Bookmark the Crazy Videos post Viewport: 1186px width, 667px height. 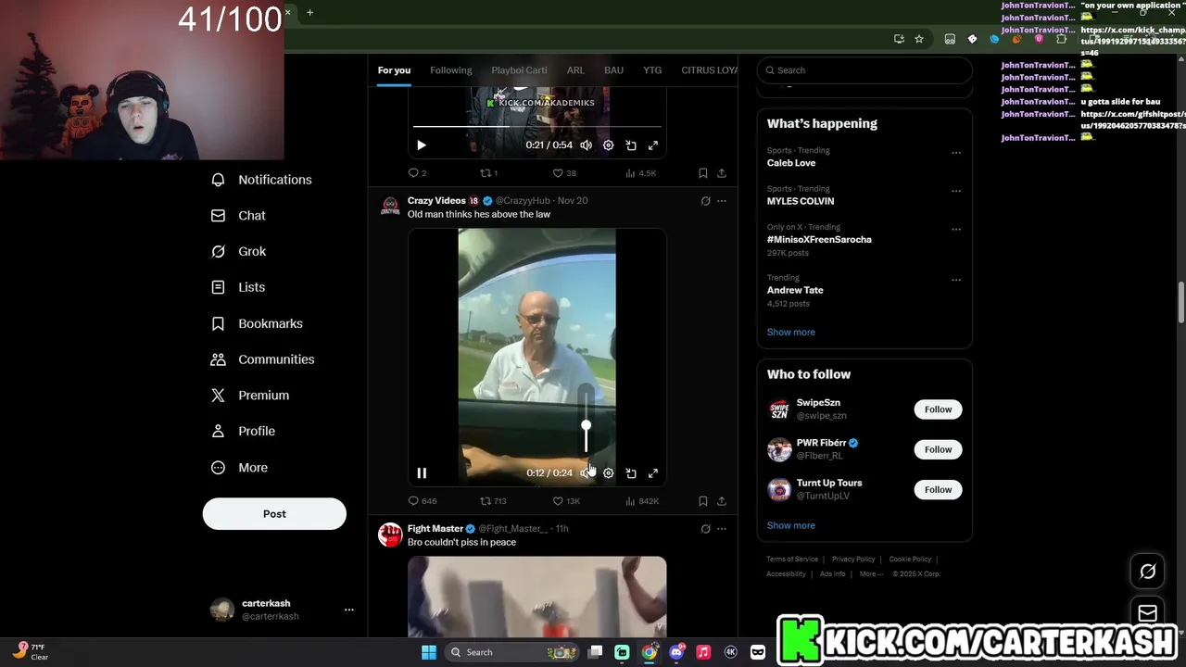703,501
